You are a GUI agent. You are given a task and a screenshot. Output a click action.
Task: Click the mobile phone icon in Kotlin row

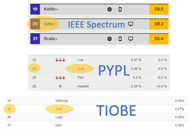pos(120,9)
